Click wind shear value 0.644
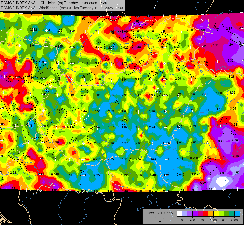 (152, 159)
